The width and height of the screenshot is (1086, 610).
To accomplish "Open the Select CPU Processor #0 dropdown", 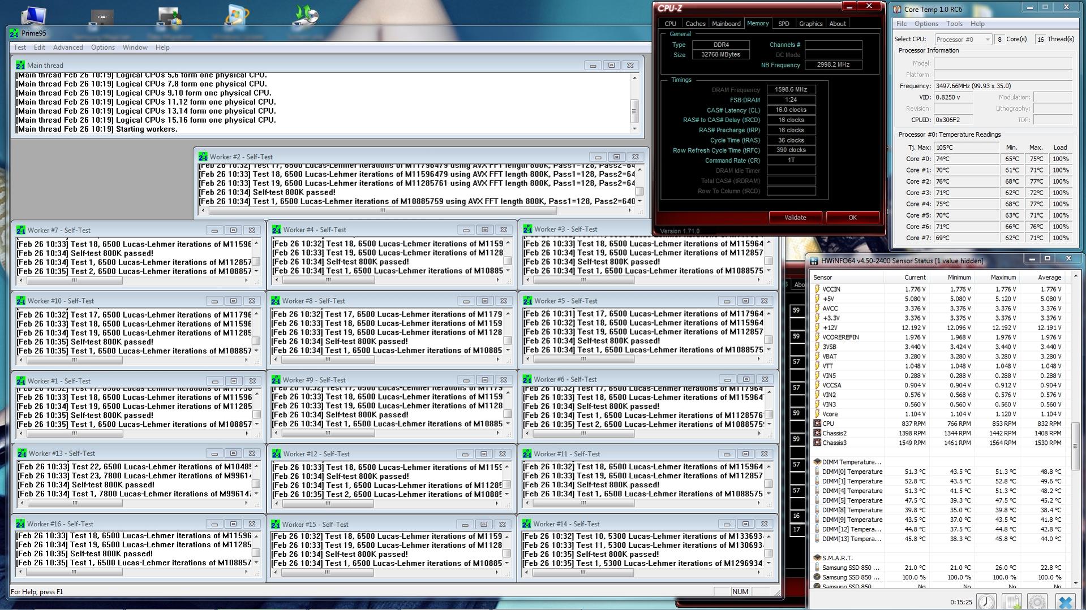I will [x=963, y=39].
